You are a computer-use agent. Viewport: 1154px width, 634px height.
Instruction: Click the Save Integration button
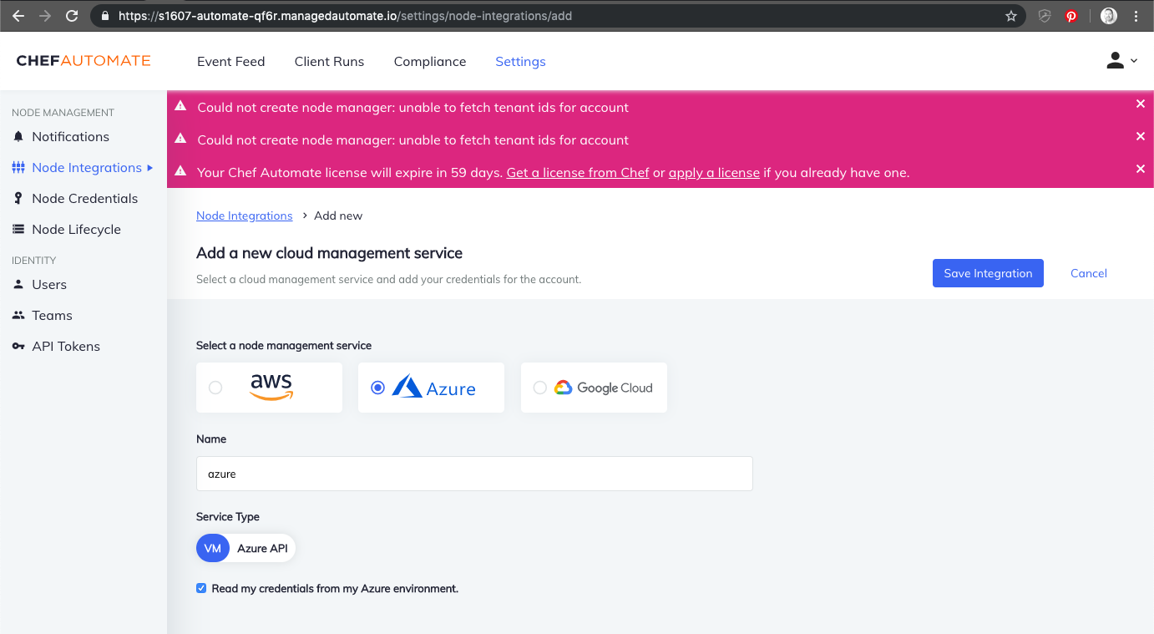point(988,273)
